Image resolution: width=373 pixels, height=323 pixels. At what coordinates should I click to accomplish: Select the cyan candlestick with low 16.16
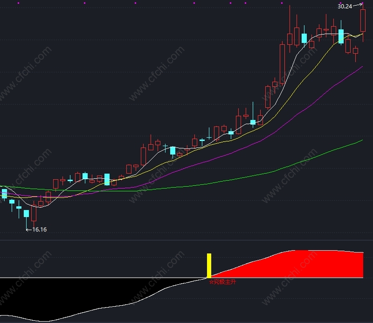point(26,213)
